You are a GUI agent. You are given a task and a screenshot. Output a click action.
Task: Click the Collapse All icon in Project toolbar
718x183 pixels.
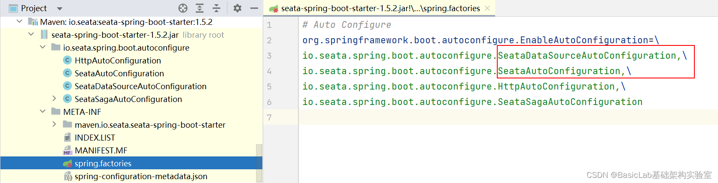click(216, 8)
